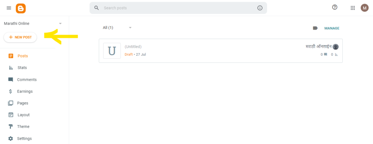Click the Stats bar chart icon

point(11,68)
